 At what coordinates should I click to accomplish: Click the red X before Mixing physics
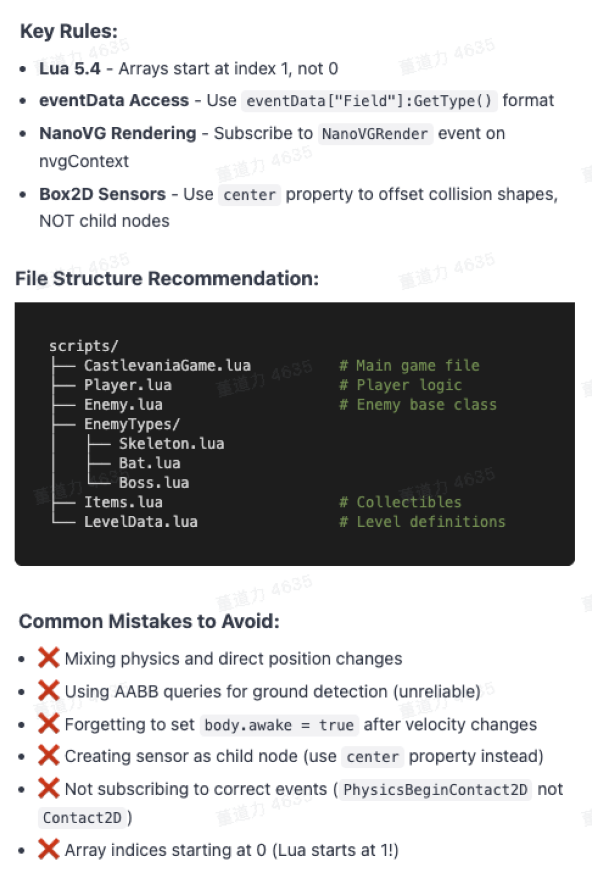[48, 657]
